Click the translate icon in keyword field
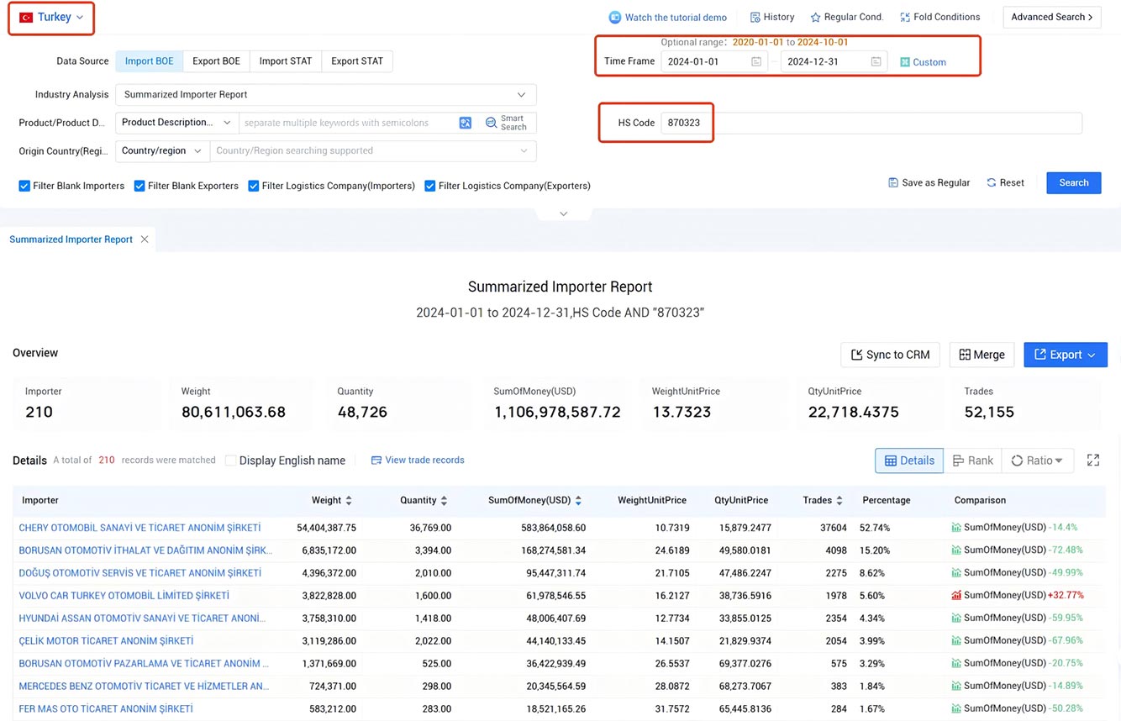 466,123
